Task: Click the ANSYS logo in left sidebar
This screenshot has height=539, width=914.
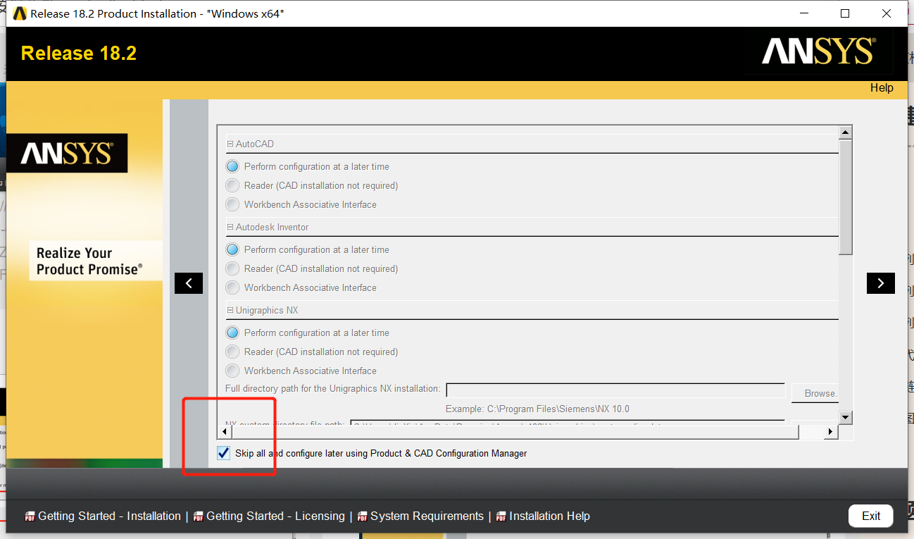Action: click(67, 154)
